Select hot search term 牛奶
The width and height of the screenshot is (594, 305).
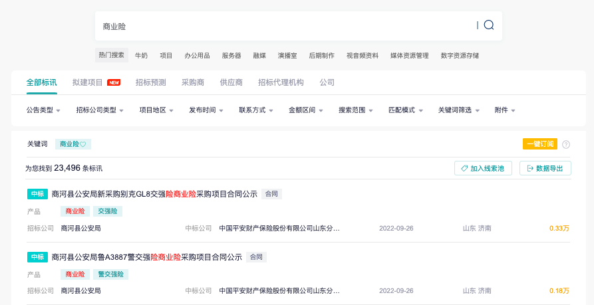pos(141,56)
